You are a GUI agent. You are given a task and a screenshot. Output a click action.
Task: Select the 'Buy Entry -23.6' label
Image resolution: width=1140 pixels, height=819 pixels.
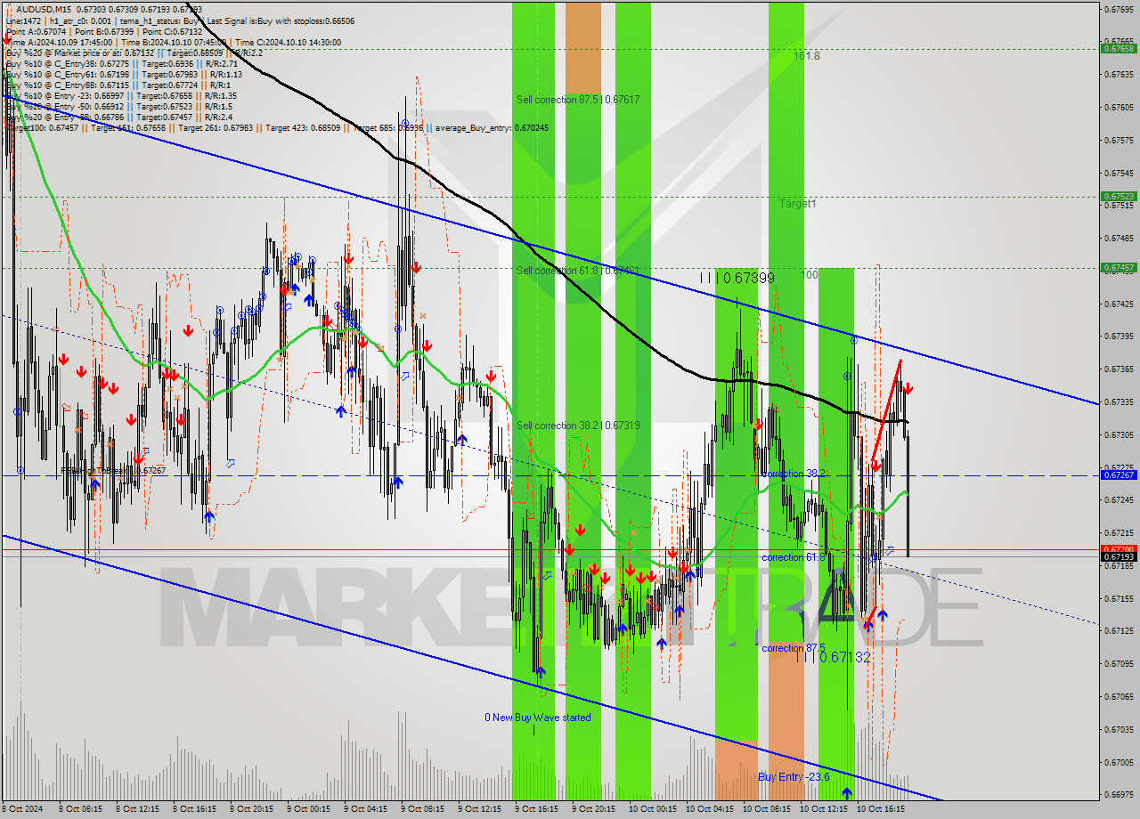pos(794,777)
